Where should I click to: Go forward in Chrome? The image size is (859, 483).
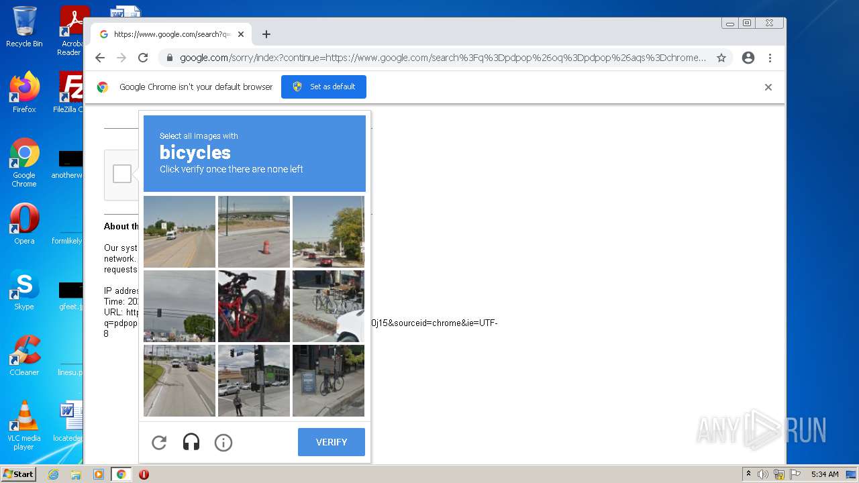[121, 58]
